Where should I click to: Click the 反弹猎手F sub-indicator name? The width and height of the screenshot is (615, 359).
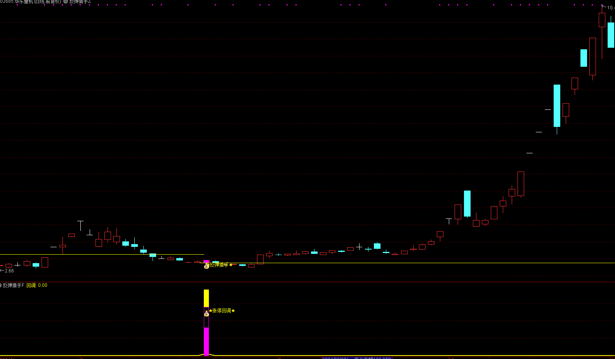[14, 285]
